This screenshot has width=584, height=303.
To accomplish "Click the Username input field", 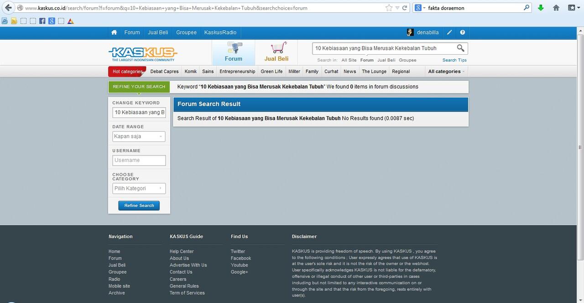I will (139, 160).
